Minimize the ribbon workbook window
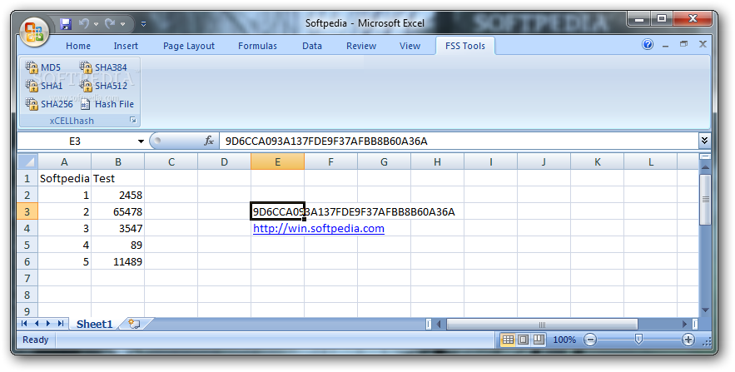Image resolution: width=735 pixels, height=372 pixels. [x=666, y=44]
